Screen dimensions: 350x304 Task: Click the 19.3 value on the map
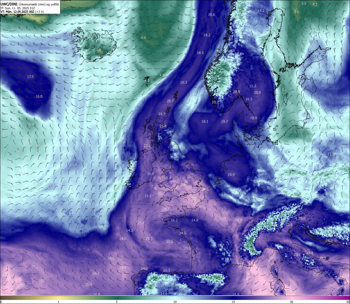click(183, 83)
